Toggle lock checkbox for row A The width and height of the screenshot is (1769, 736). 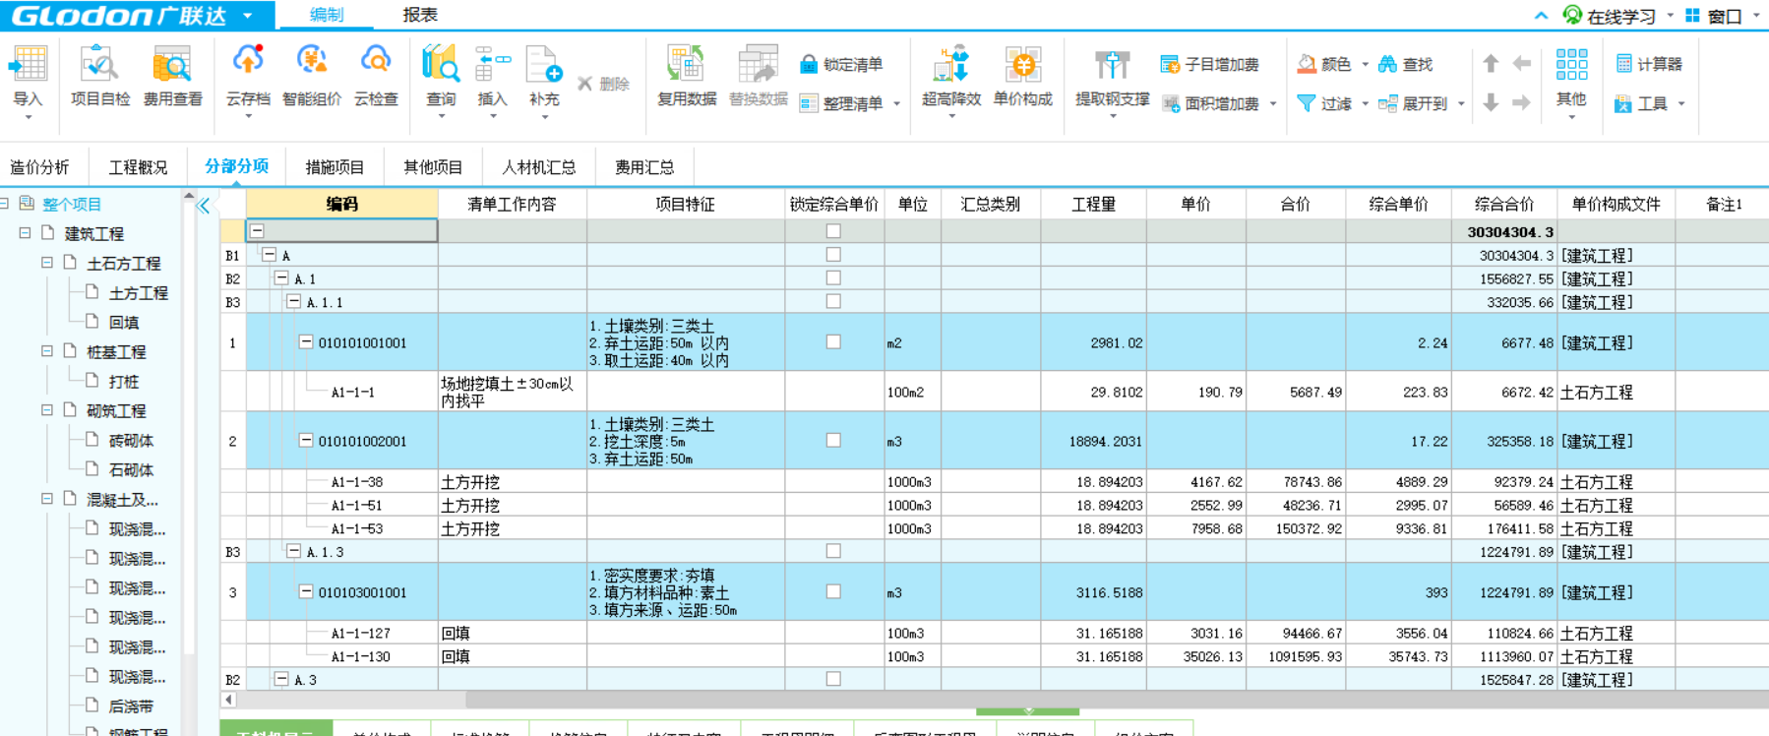(x=833, y=255)
